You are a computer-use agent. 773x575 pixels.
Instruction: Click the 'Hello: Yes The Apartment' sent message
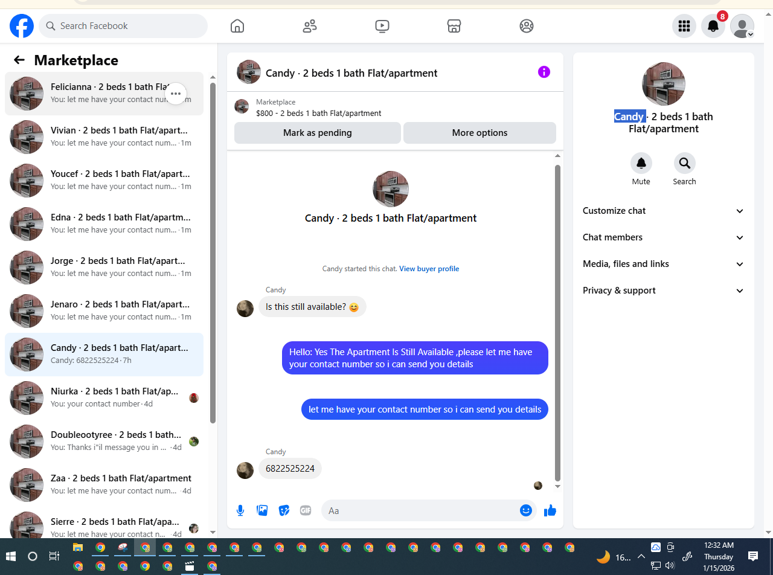pyautogui.click(x=415, y=358)
